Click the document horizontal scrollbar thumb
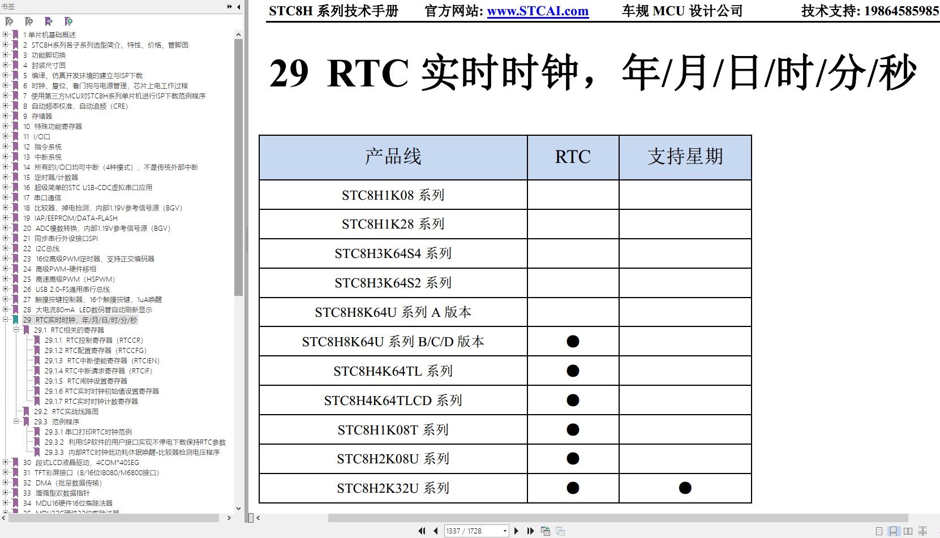 click(x=618, y=518)
